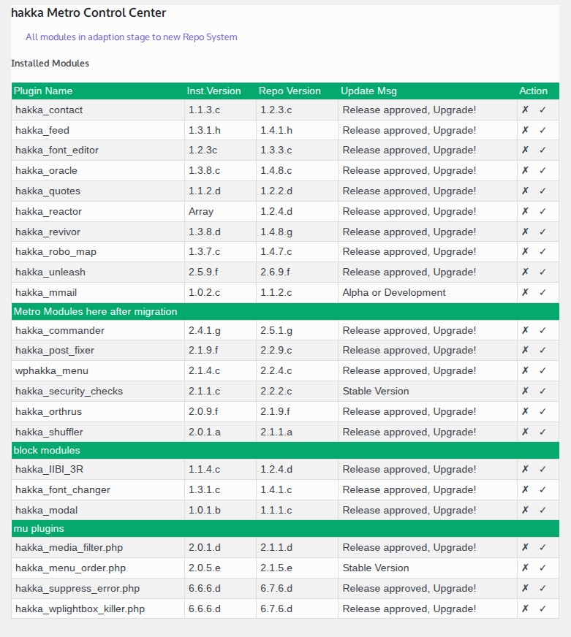
Task: Click the 'mu plugins' section header
Action: click(38, 528)
